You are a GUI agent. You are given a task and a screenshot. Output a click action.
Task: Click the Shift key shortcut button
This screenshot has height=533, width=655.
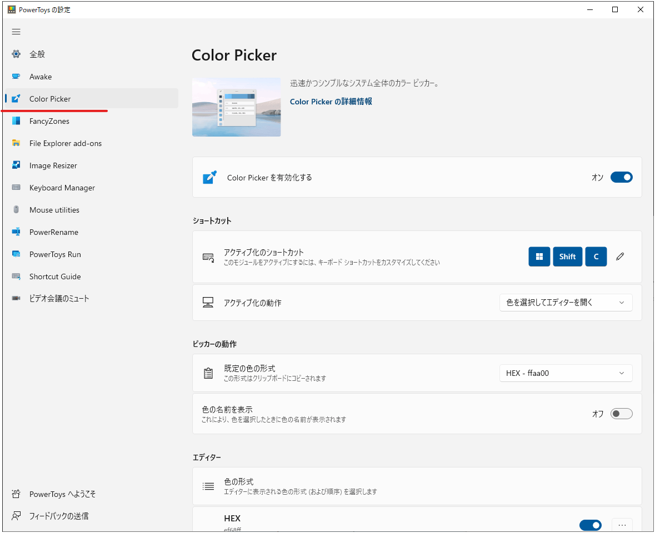[x=567, y=257]
